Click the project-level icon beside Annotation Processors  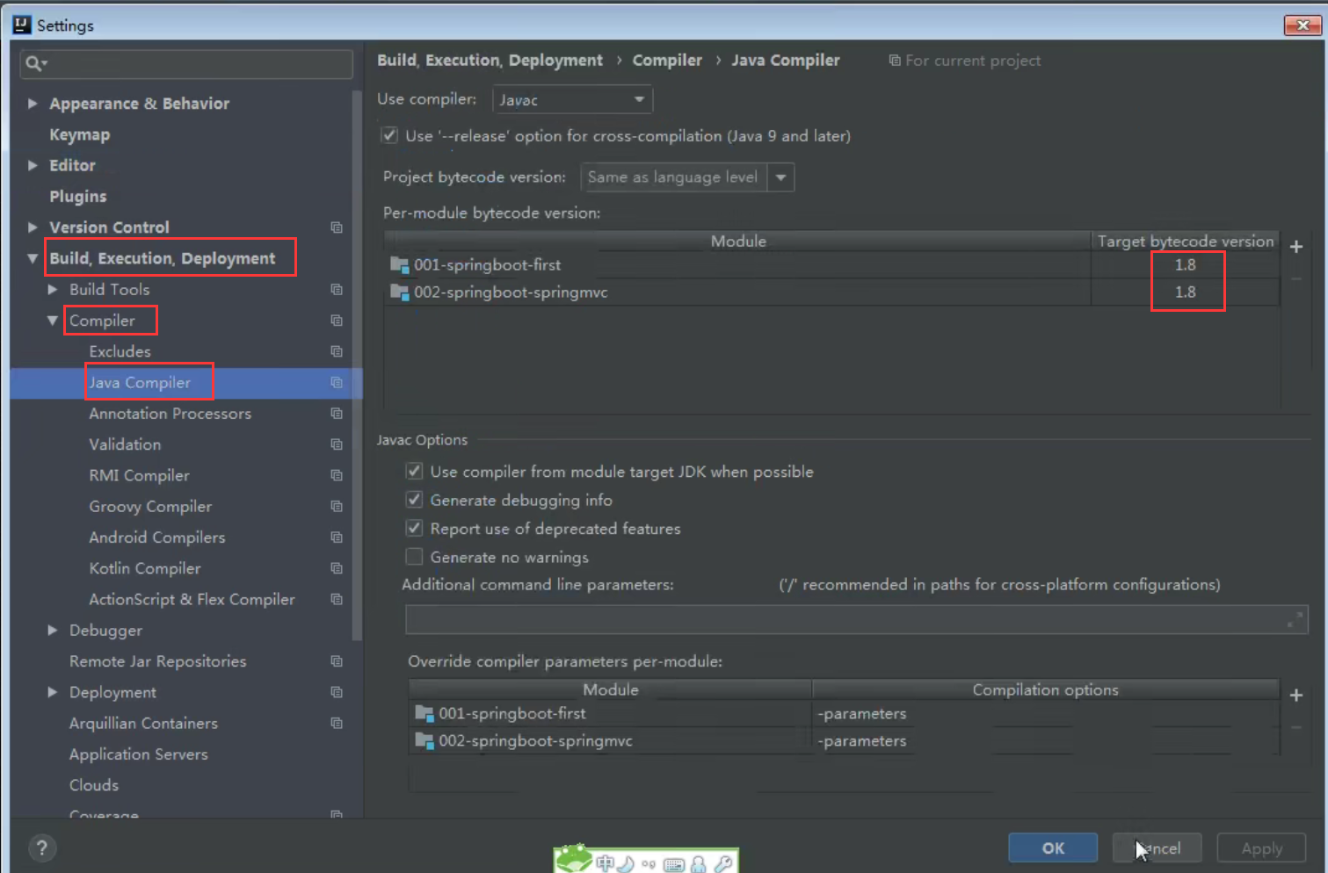click(x=337, y=413)
